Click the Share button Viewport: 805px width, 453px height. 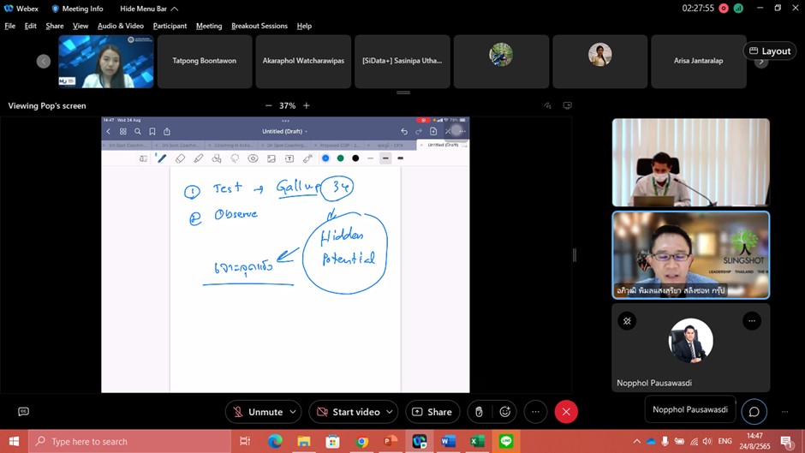(432, 412)
